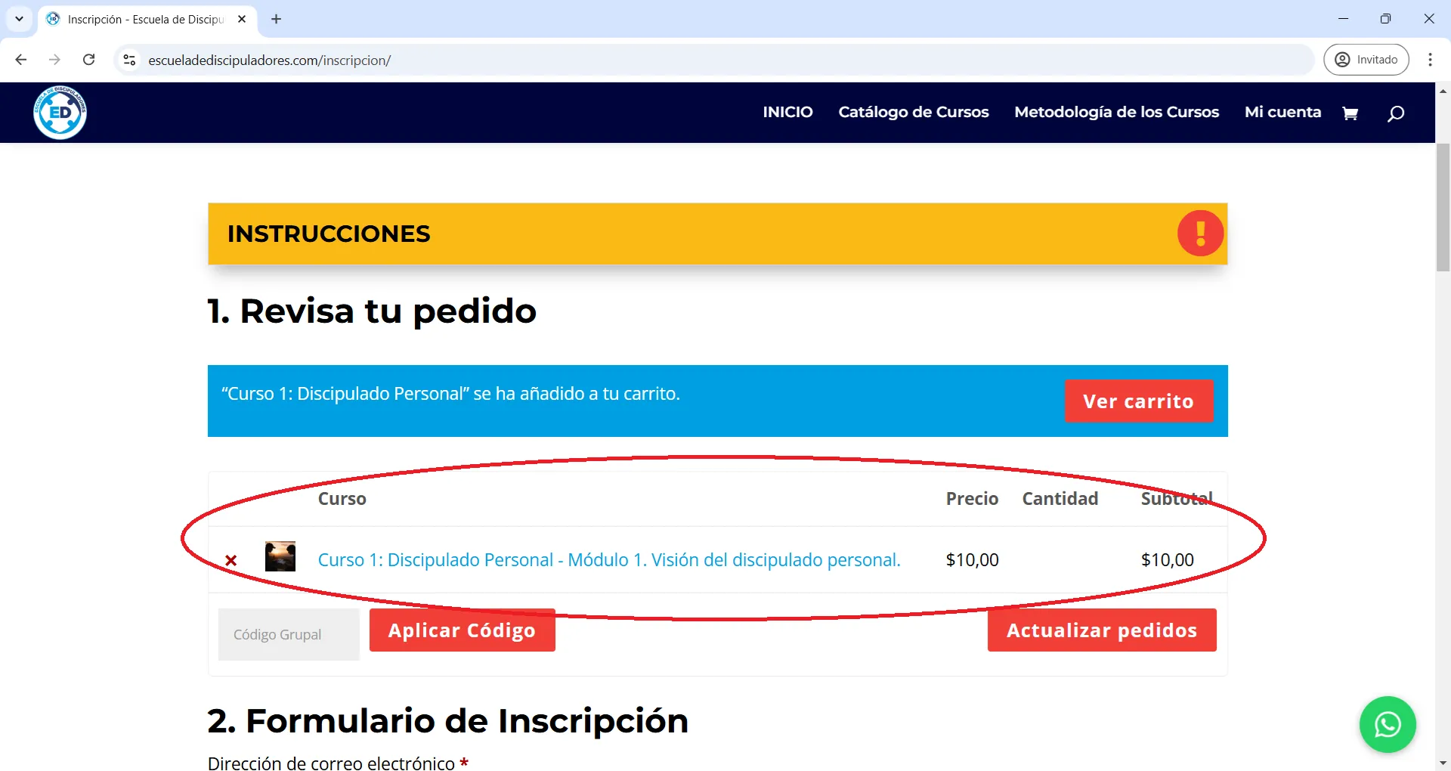Open Chrome's three-dot menu
The width and height of the screenshot is (1451, 771).
click(1430, 60)
